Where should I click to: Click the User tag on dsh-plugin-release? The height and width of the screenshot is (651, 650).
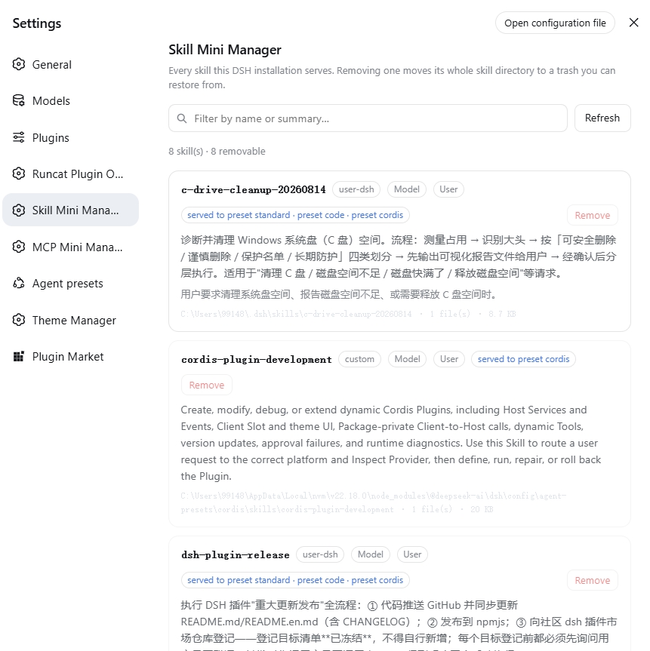click(x=412, y=554)
